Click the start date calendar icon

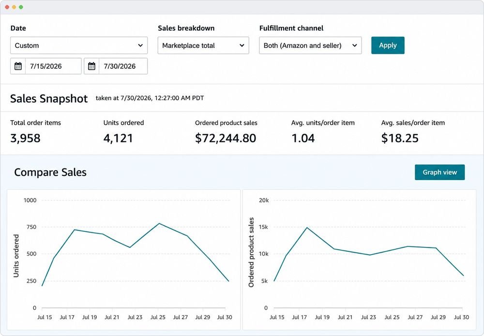tap(18, 66)
